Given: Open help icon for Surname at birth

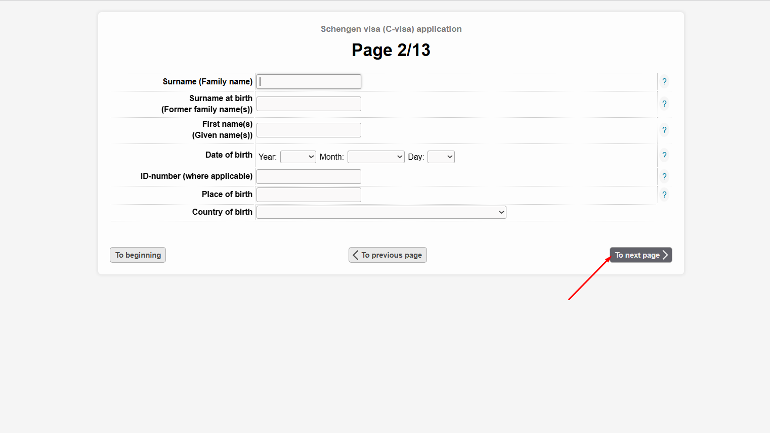Looking at the screenshot, I should tap(664, 104).
